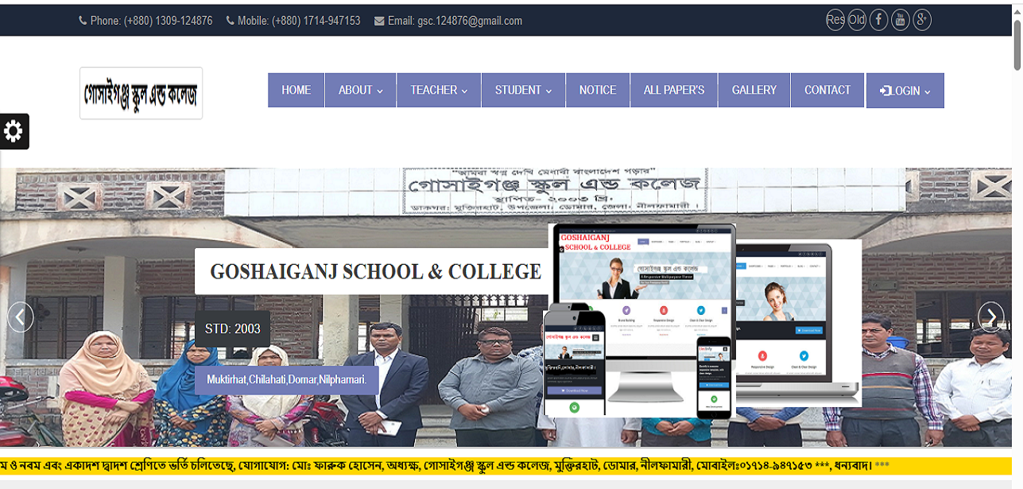The height and width of the screenshot is (489, 1023).
Task: Open the YouTube social icon
Action: pos(900,20)
